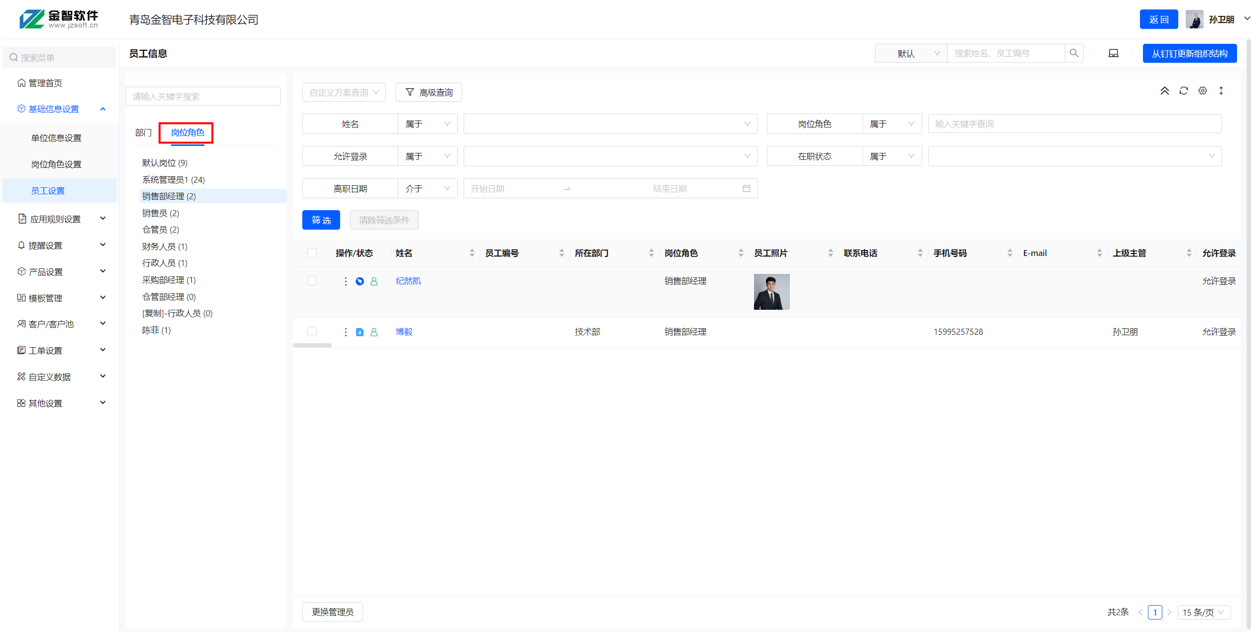Open the 自定义方案查询 dropdown
The image size is (1251, 632).
(x=344, y=93)
